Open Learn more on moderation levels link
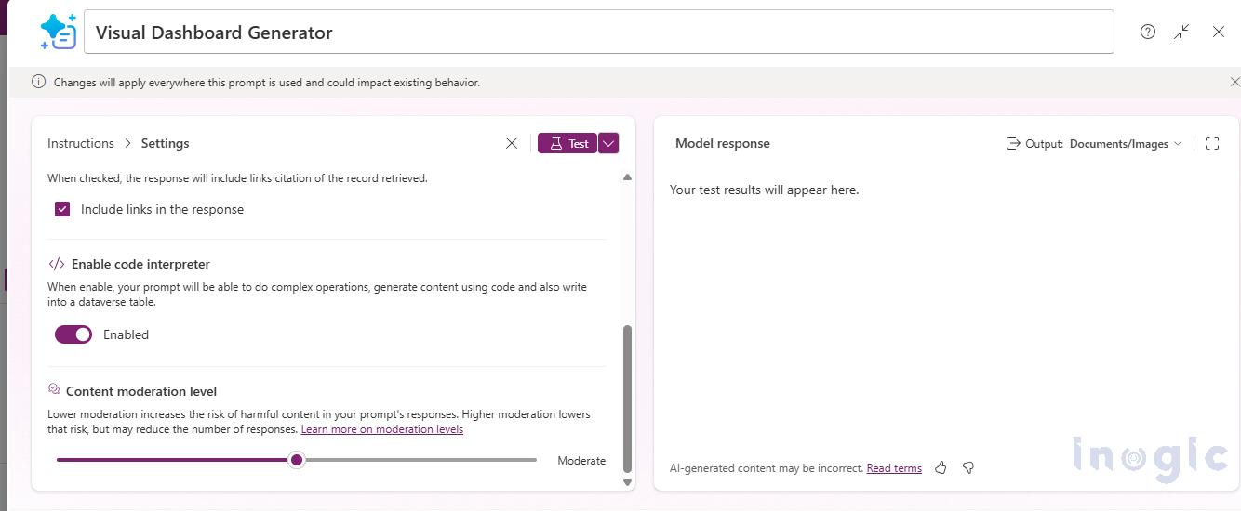The width and height of the screenshot is (1241, 511). pyautogui.click(x=382, y=429)
